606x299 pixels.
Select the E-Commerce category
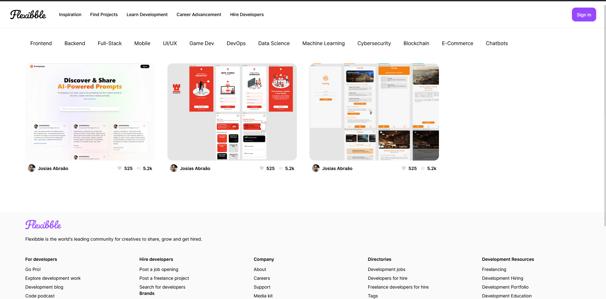point(458,43)
